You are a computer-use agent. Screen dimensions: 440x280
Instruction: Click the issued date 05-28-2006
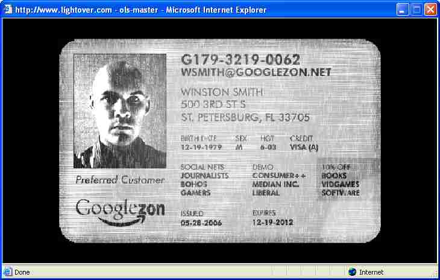pos(201,223)
